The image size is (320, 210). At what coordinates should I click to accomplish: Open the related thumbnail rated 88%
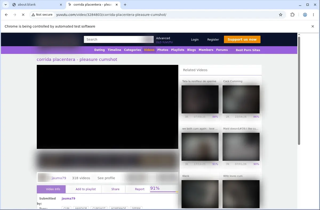click(x=200, y=99)
